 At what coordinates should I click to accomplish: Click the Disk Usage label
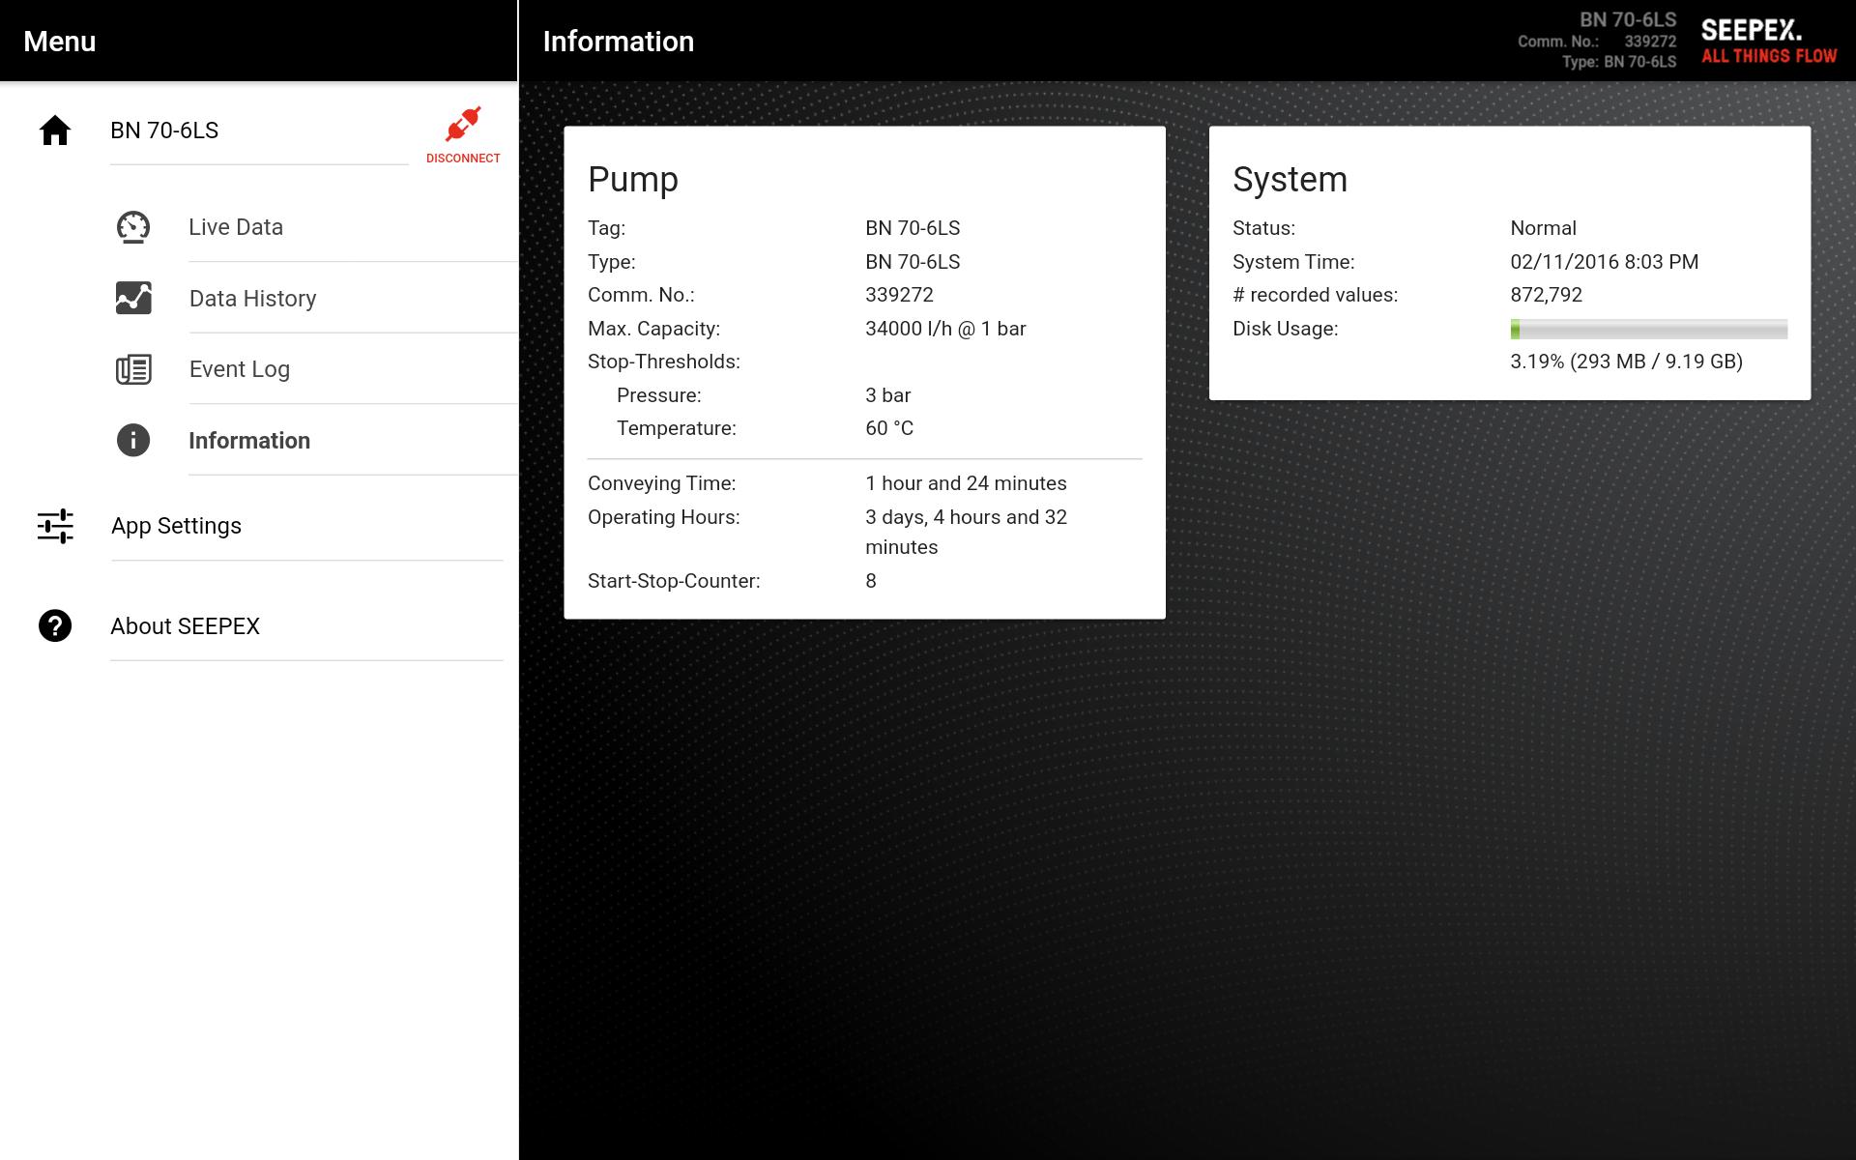point(1286,329)
